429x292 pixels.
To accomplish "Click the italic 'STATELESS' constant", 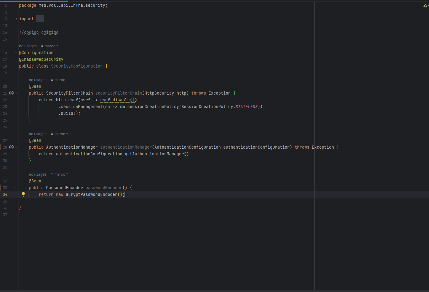I will [x=247, y=107].
